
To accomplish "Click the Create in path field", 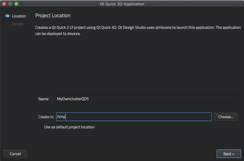I will [x=134, y=117].
